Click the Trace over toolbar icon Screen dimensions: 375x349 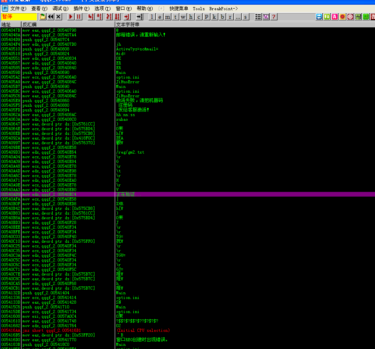[x=117, y=17]
